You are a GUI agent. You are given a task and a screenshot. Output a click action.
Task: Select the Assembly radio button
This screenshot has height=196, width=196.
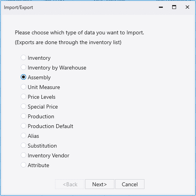[23, 77]
